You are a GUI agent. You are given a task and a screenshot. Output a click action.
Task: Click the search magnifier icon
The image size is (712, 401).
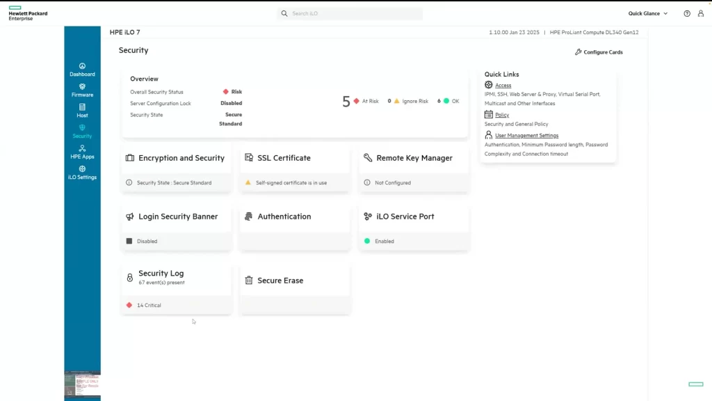[x=284, y=14]
